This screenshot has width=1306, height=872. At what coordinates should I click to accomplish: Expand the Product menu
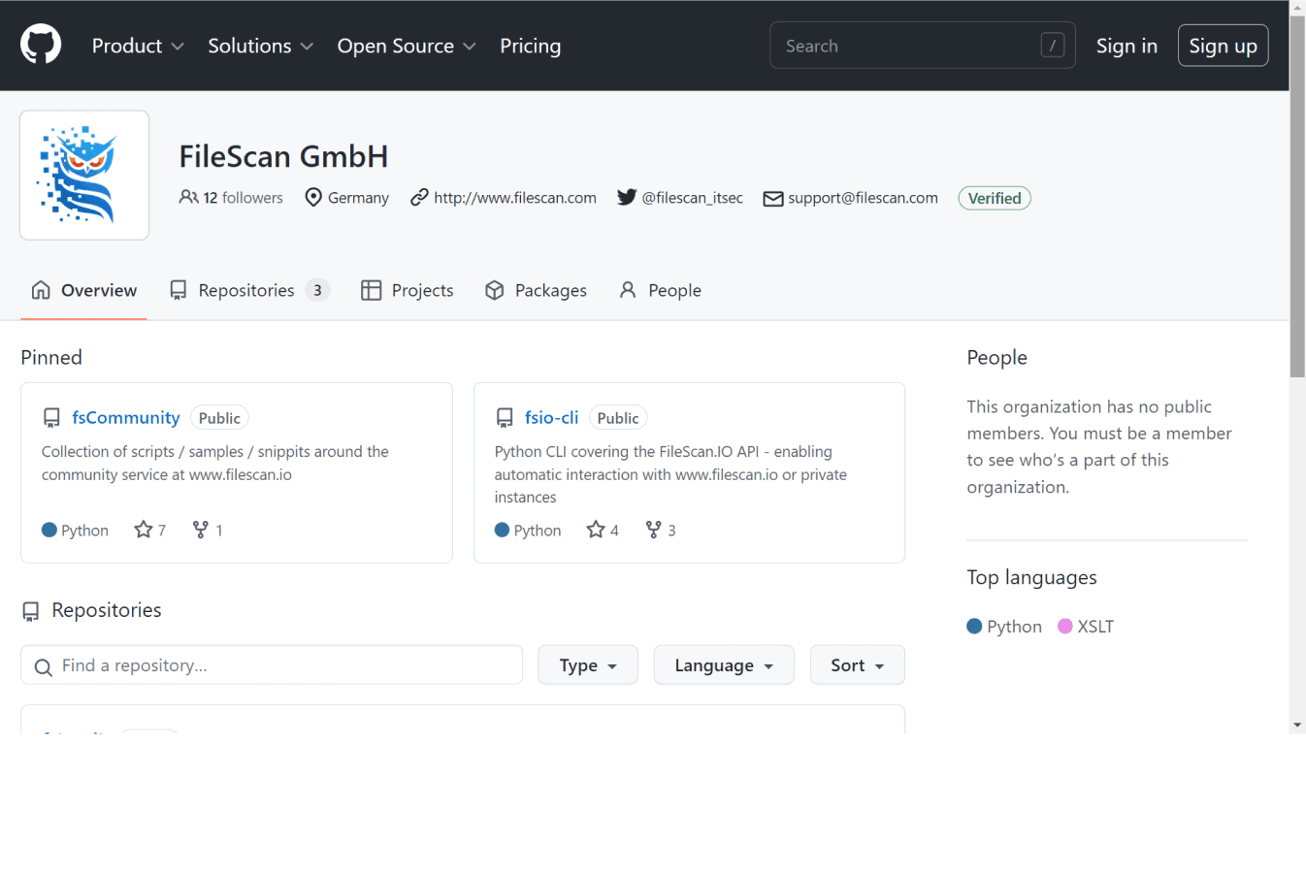click(138, 46)
